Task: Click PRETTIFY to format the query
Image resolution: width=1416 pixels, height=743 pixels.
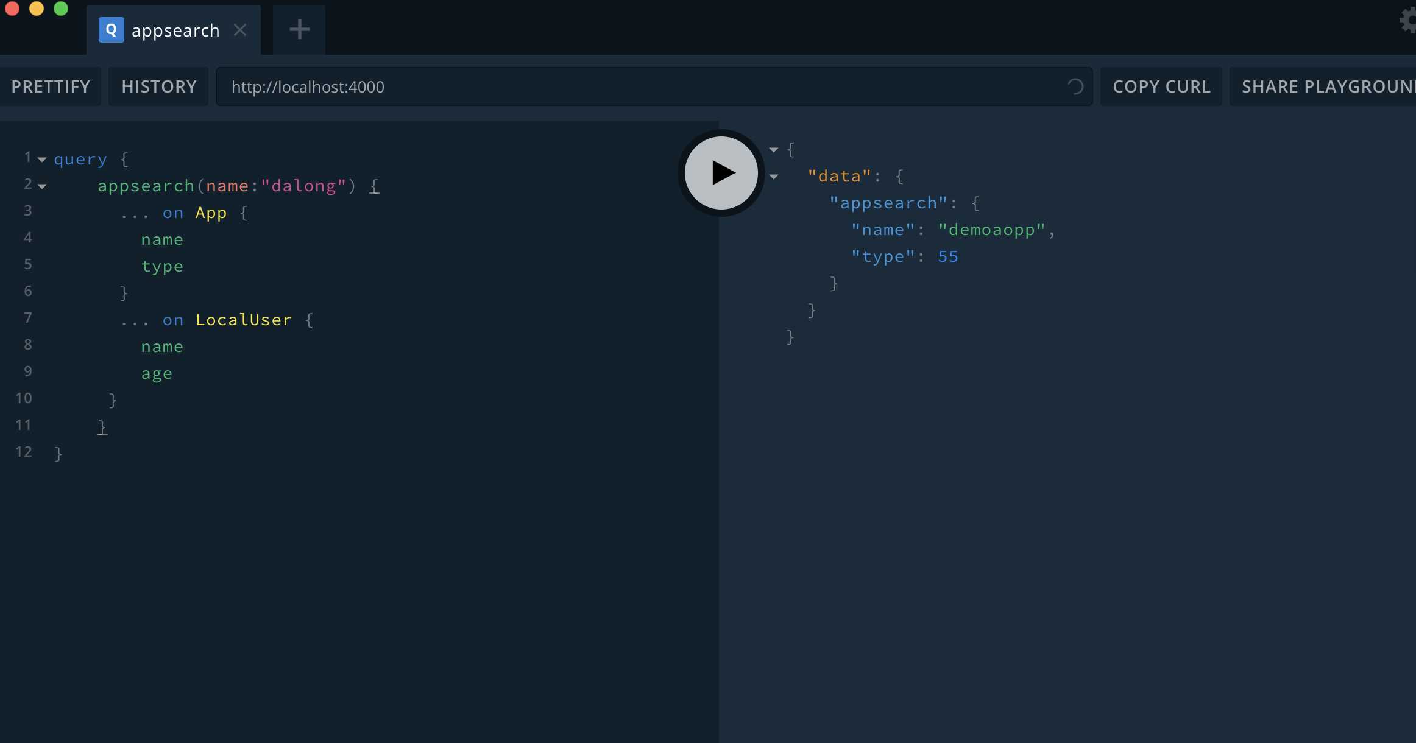Action: point(49,86)
